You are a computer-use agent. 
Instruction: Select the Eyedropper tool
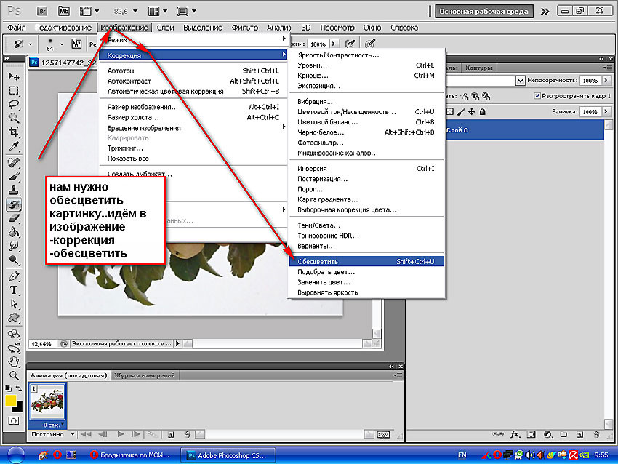coord(14,147)
